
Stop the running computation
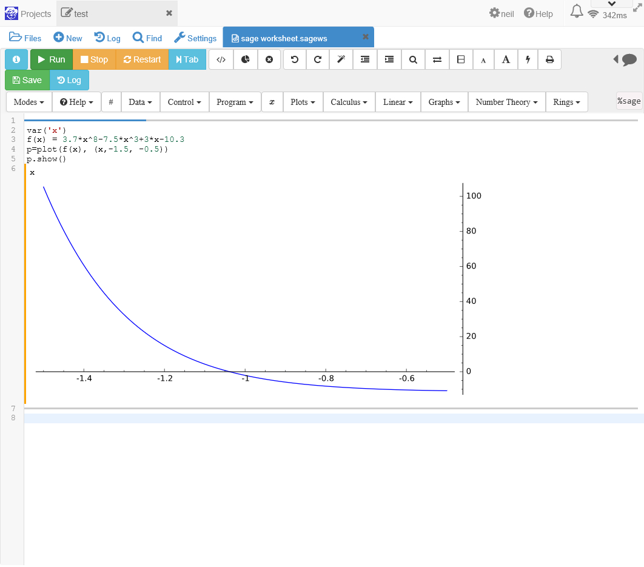click(x=94, y=59)
